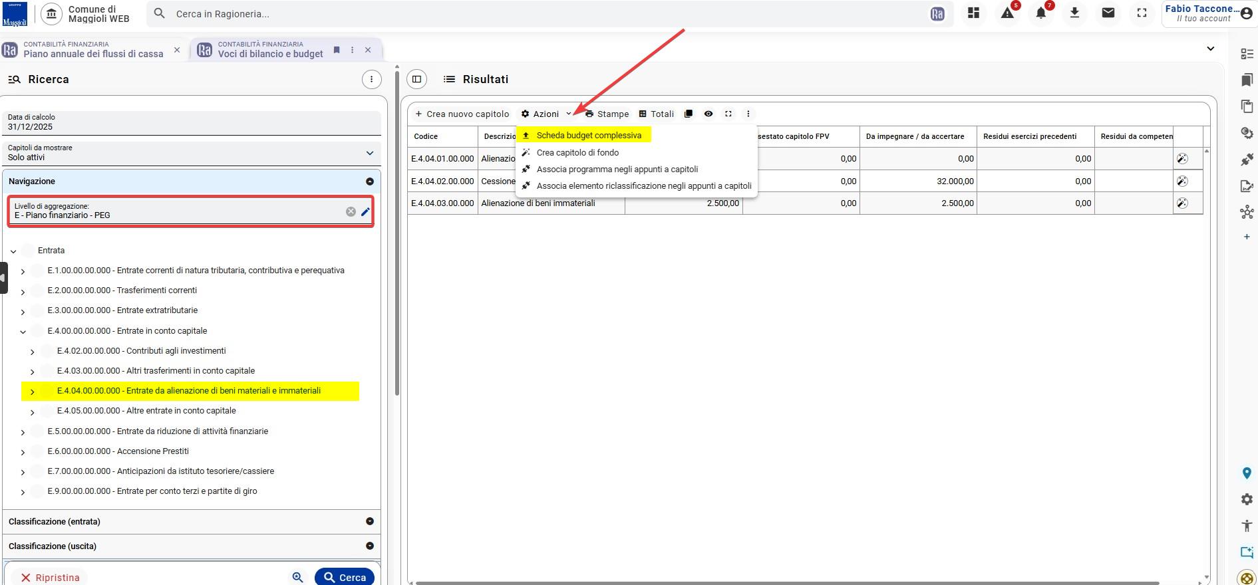The image size is (1258, 585).
Task: Click the plus icon in right sidebar
Action: pos(1247,237)
